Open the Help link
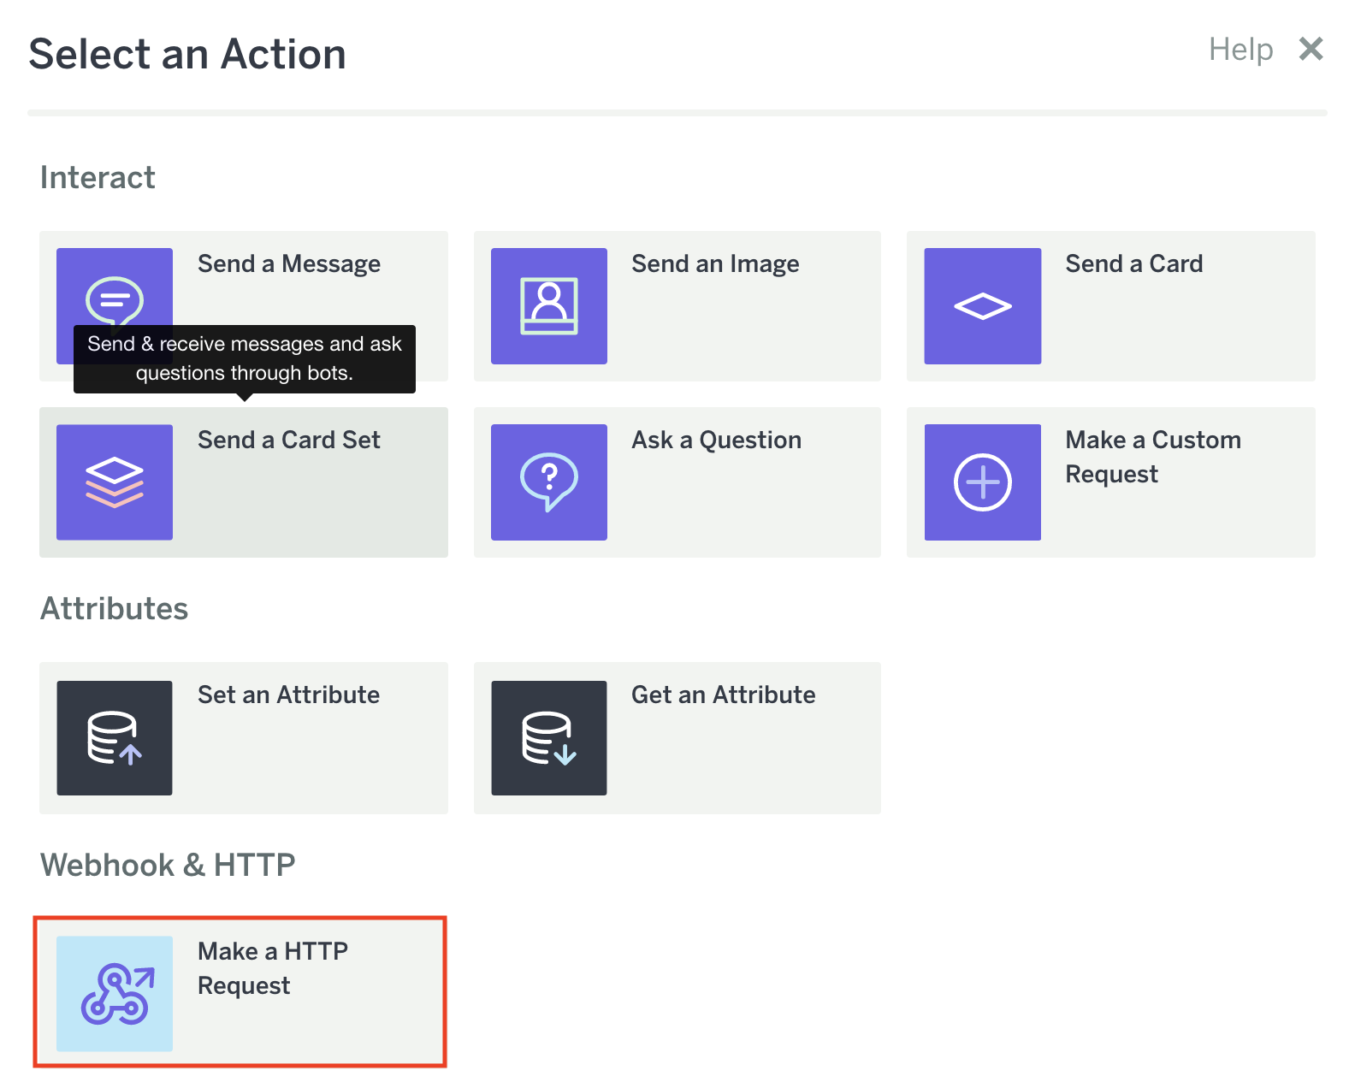This screenshot has height=1076, width=1355. (1240, 50)
